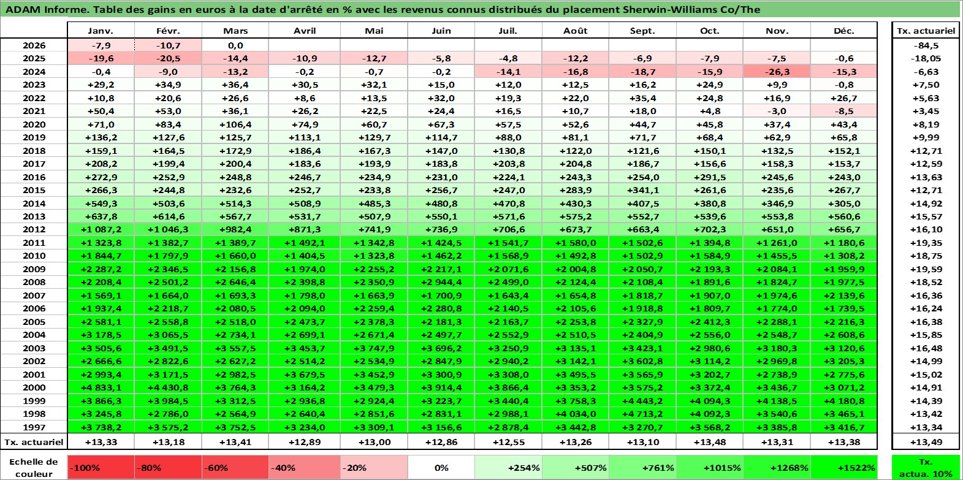Select the 2012 row label

point(34,229)
